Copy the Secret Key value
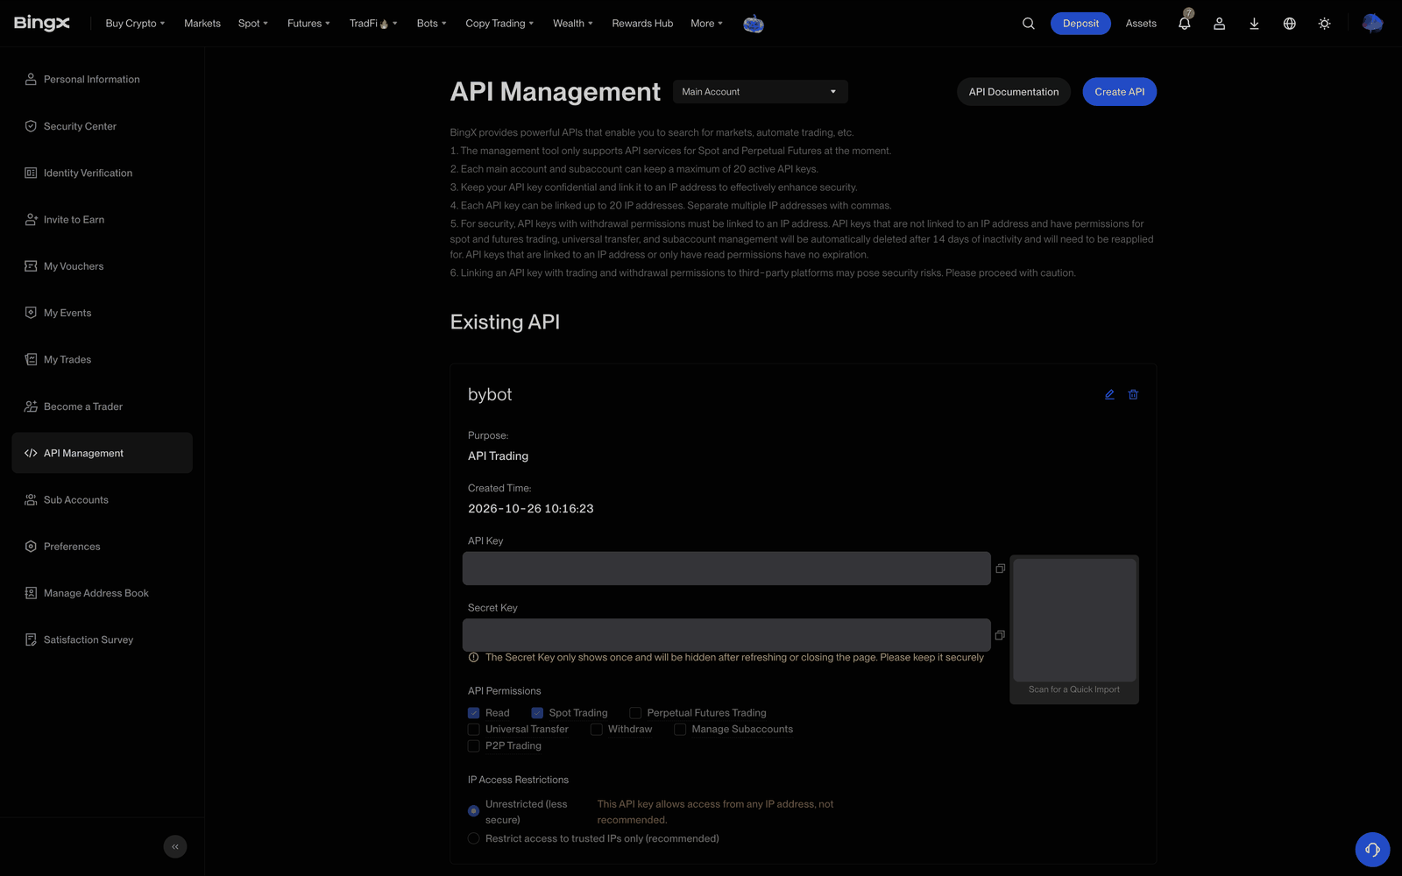The height and width of the screenshot is (876, 1402). tap(1000, 635)
